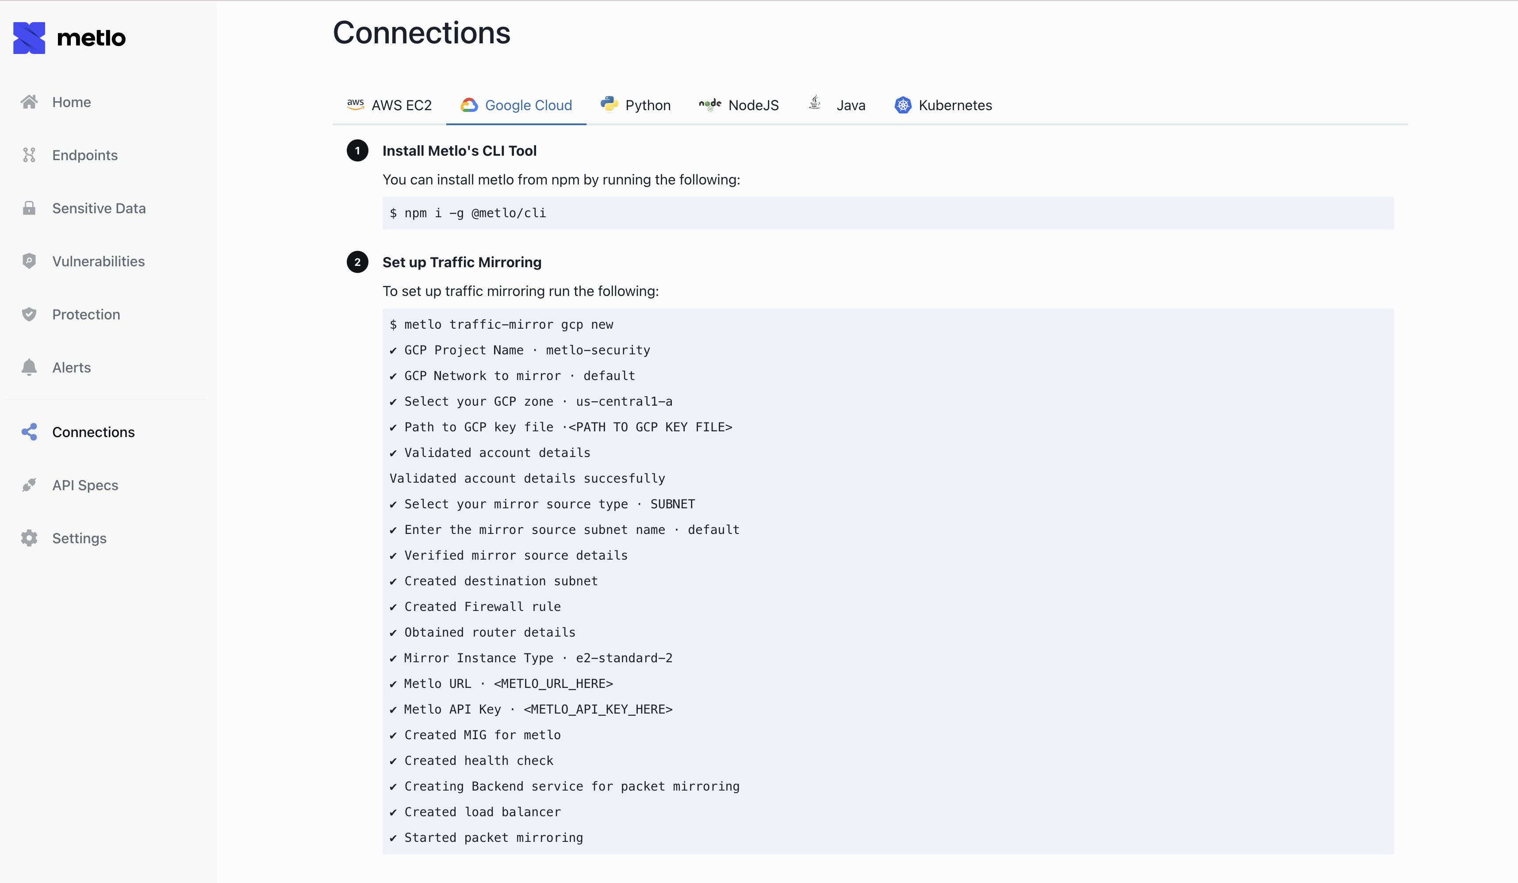The width and height of the screenshot is (1518, 883).
Task: Click the Alerts bell icon
Action: coord(29,367)
